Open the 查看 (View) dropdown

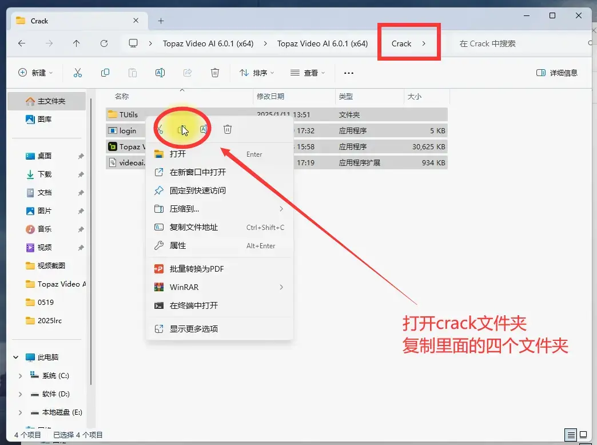(308, 73)
